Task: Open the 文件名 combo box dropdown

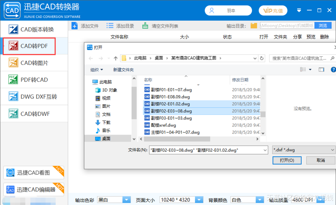Action: [265, 150]
